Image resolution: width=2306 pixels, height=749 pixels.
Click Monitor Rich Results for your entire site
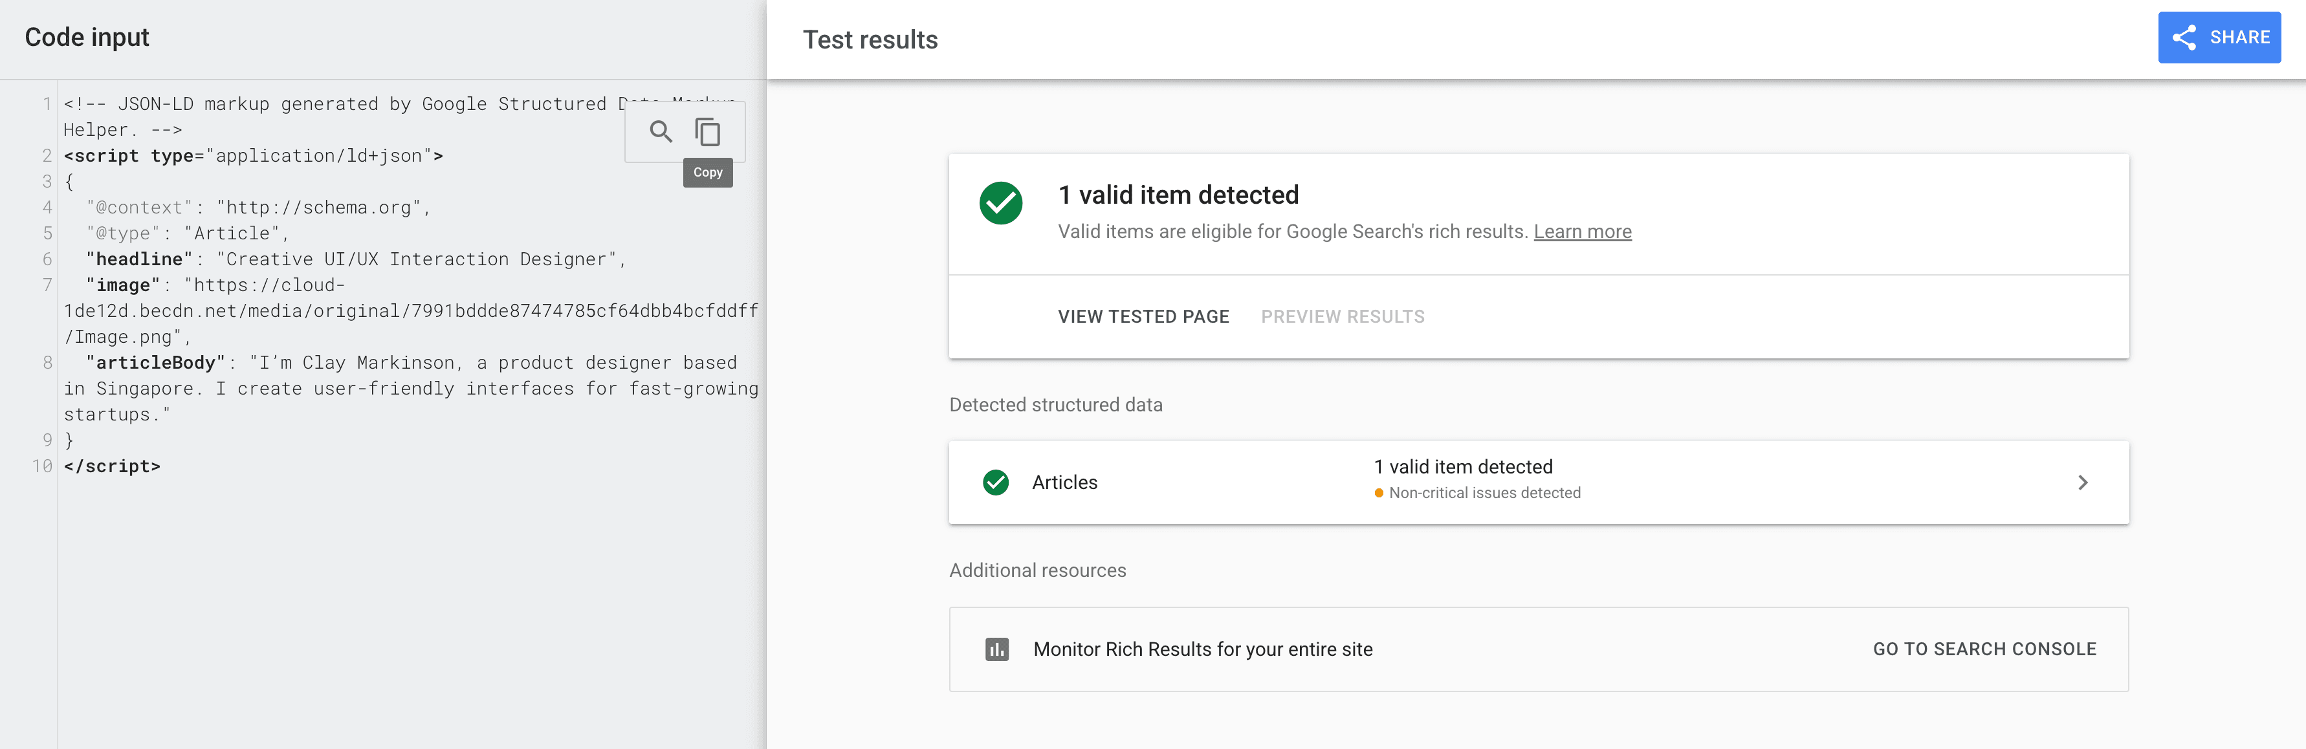[1202, 649]
